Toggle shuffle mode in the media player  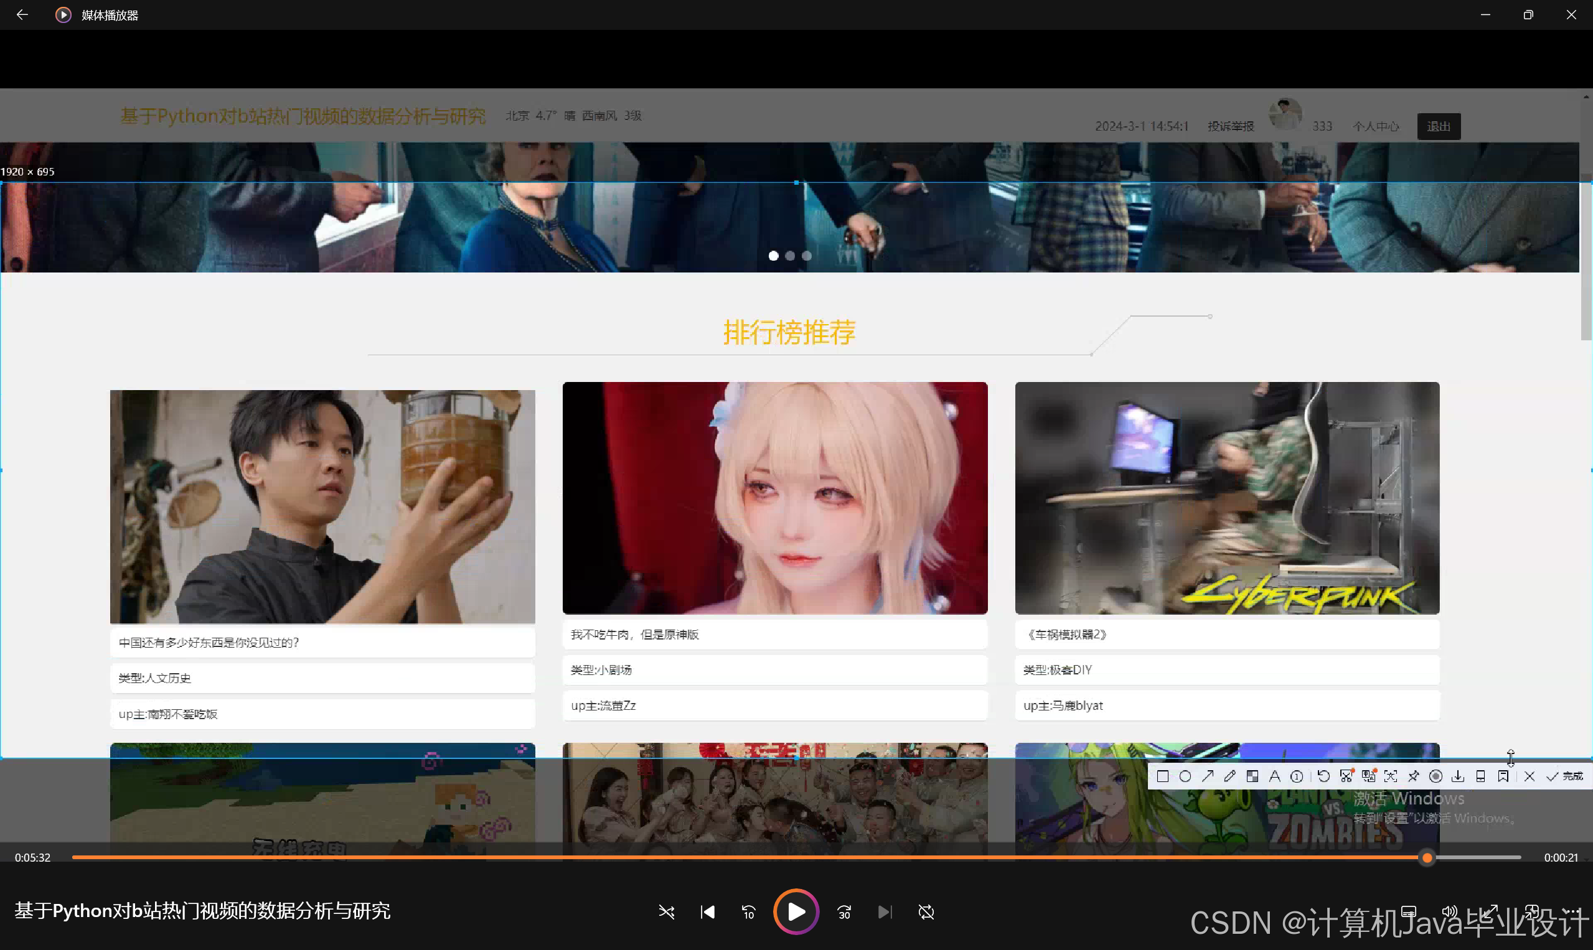tap(666, 912)
